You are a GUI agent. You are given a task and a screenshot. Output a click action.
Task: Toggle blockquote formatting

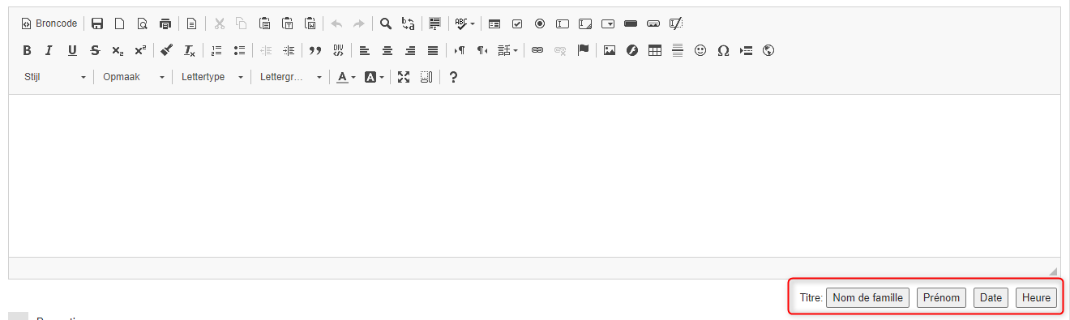[315, 50]
